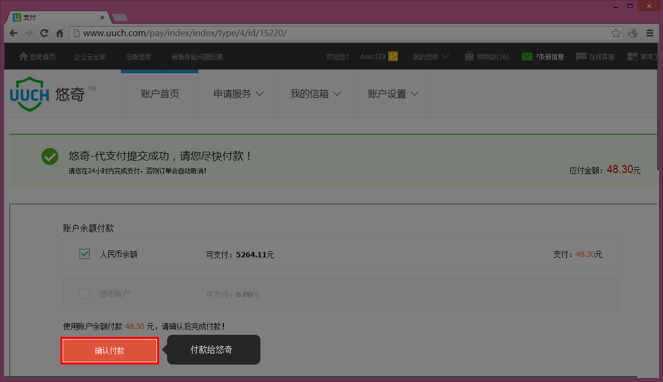This screenshot has height=382, width=663.
Task: Click the 悠奇-代支付提交成功 message
Action: (160, 156)
